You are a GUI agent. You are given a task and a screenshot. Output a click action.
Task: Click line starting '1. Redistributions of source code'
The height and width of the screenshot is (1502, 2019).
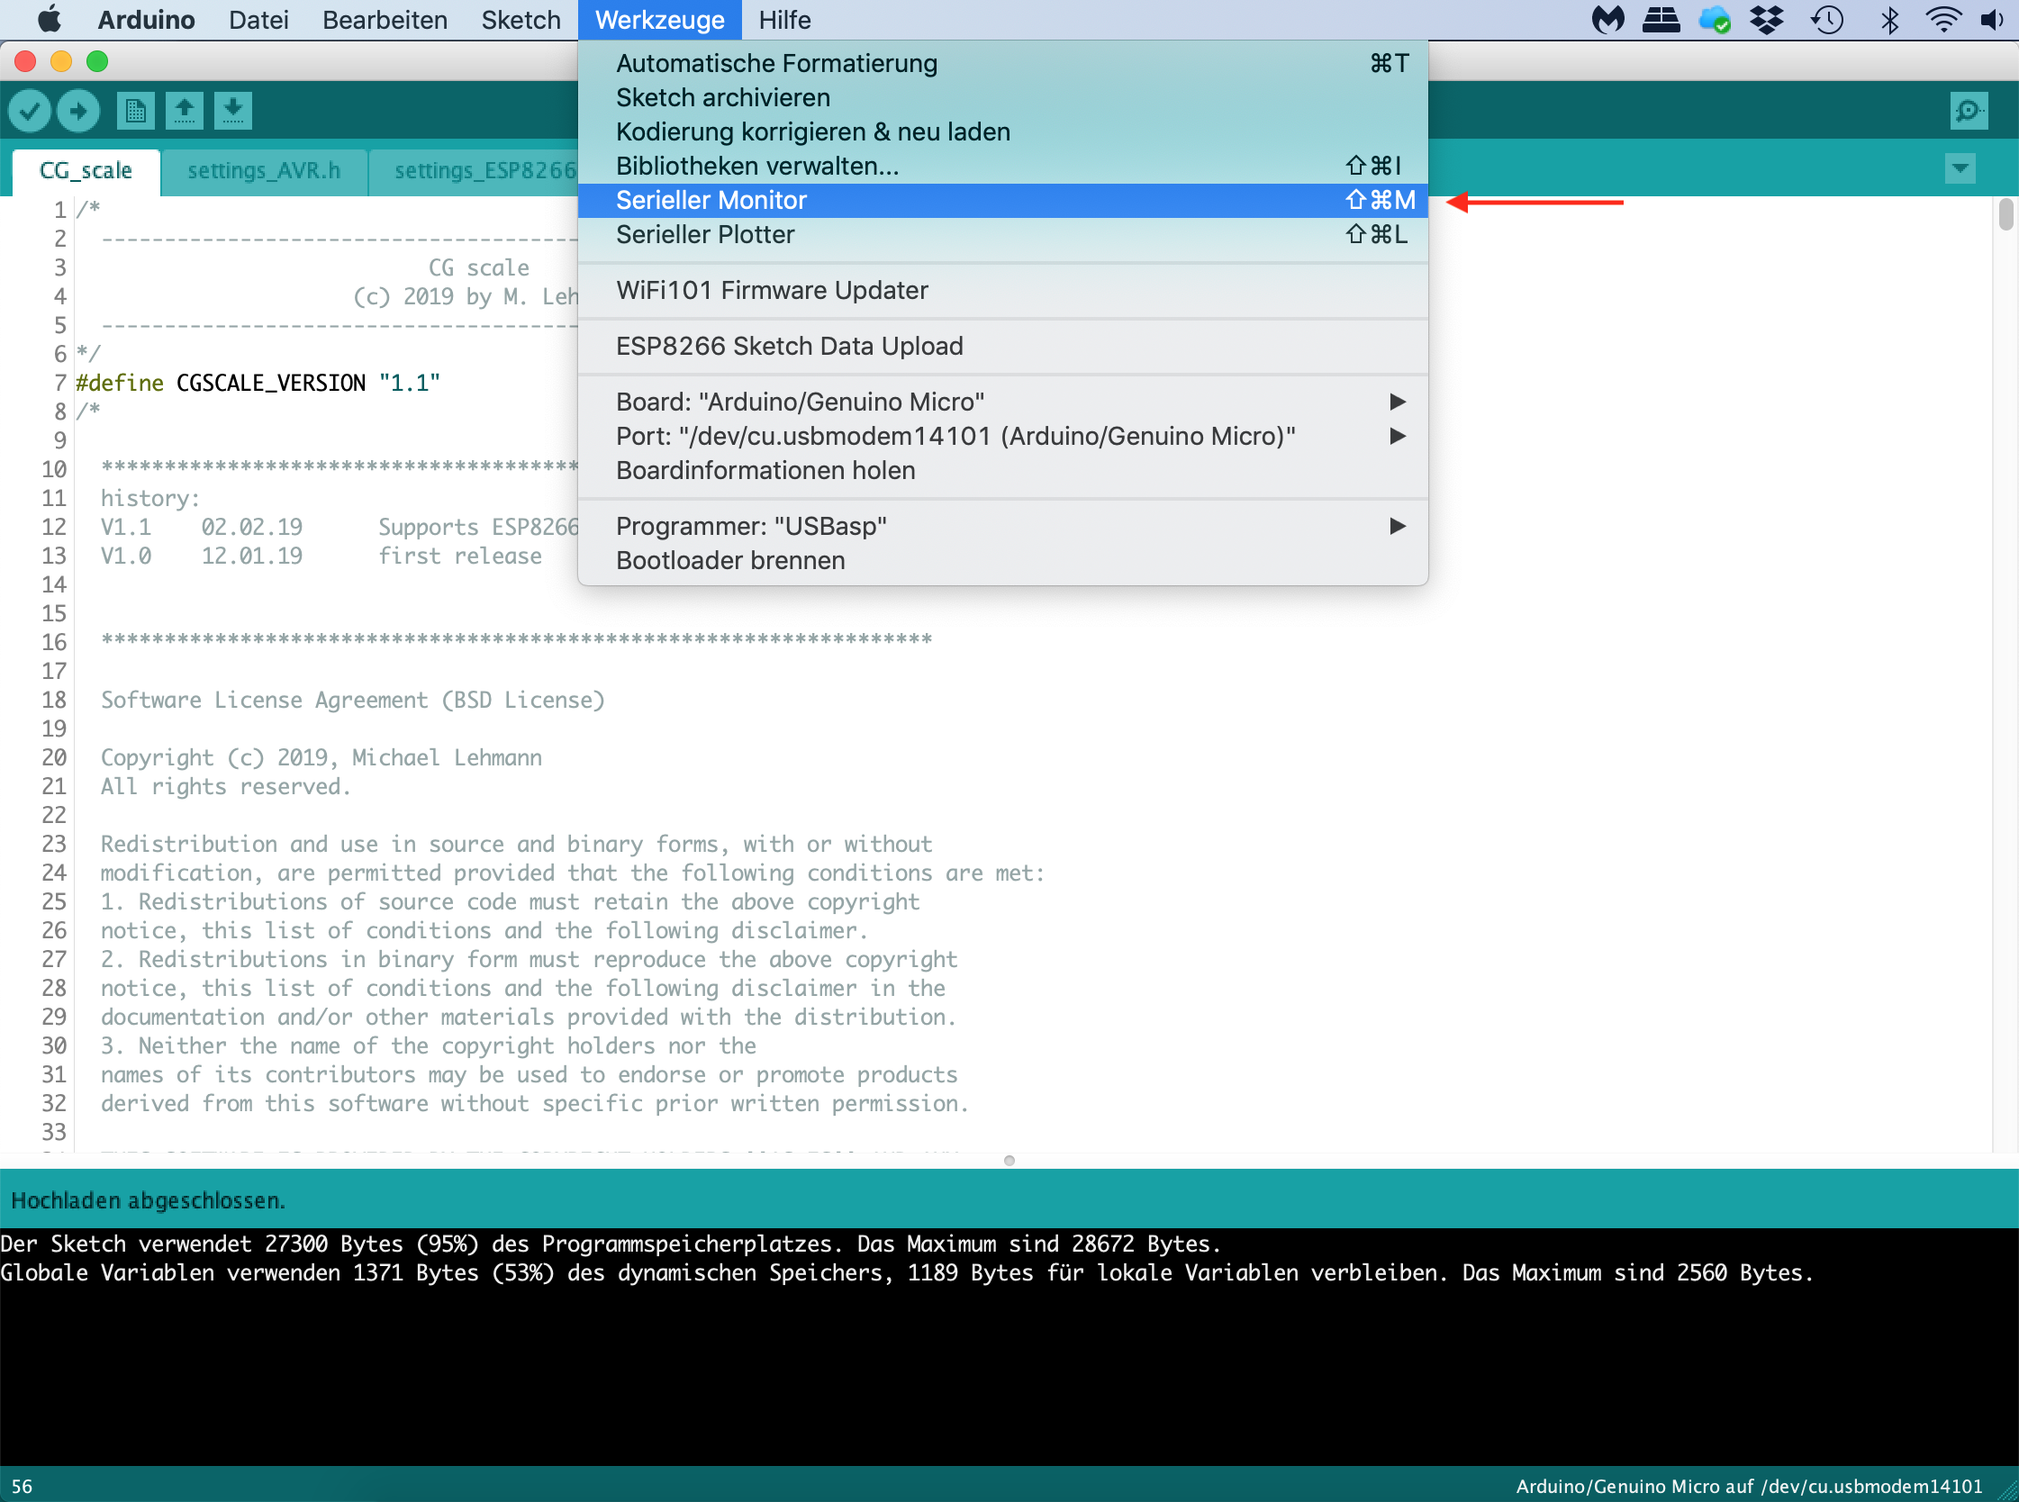(510, 902)
